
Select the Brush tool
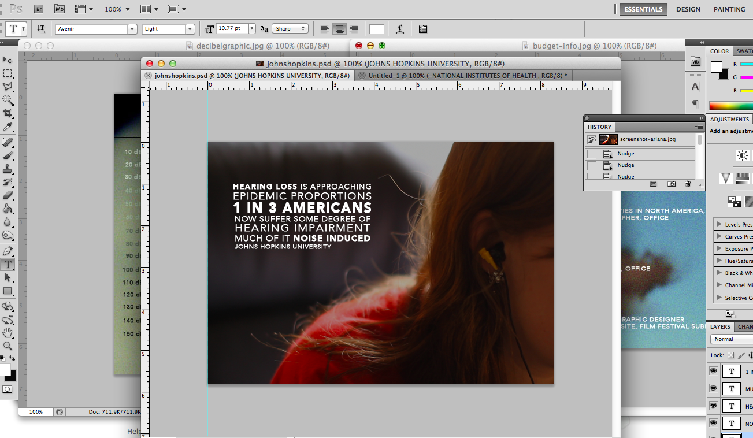pyautogui.click(x=8, y=155)
